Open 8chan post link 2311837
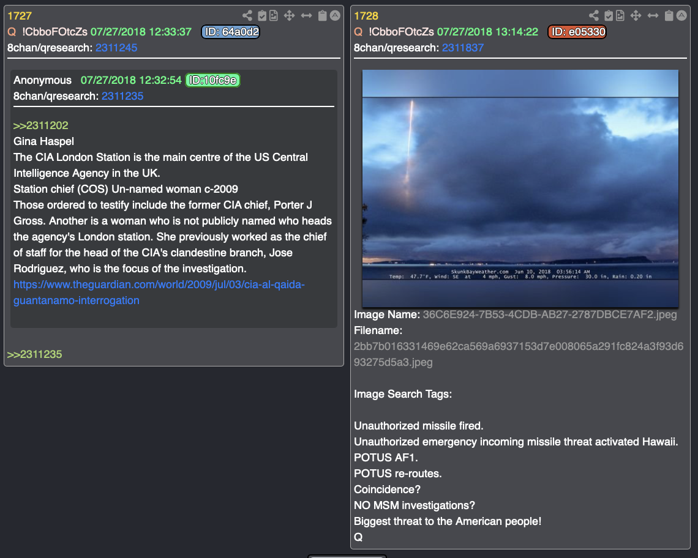The image size is (698, 558). 463,48
